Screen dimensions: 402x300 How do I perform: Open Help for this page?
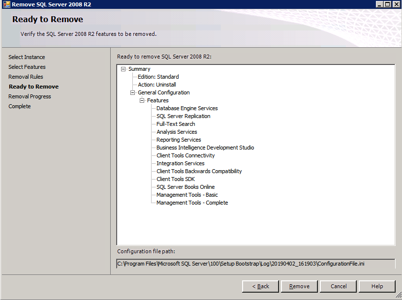[x=377, y=286]
